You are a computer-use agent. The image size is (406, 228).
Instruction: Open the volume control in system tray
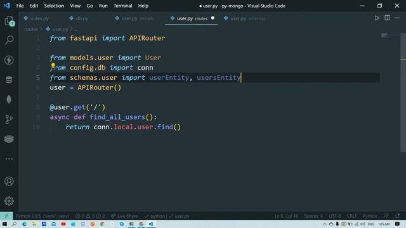click(x=362, y=224)
